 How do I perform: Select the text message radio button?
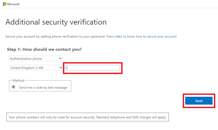(x=14, y=87)
